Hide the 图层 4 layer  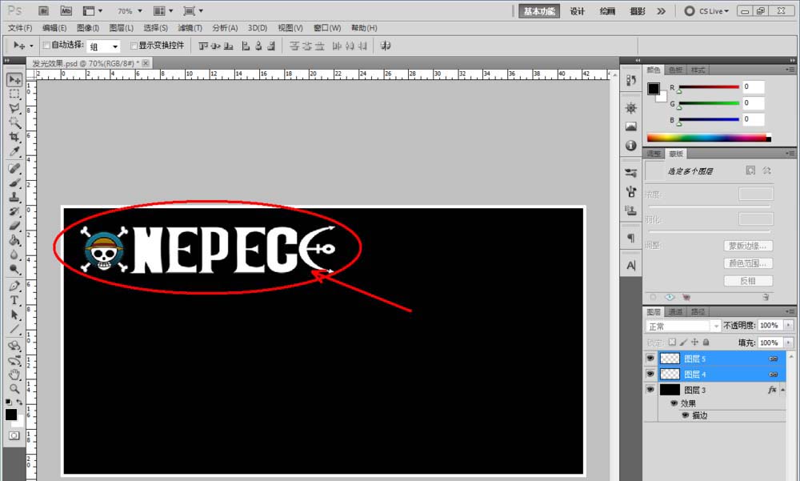[650, 375]
